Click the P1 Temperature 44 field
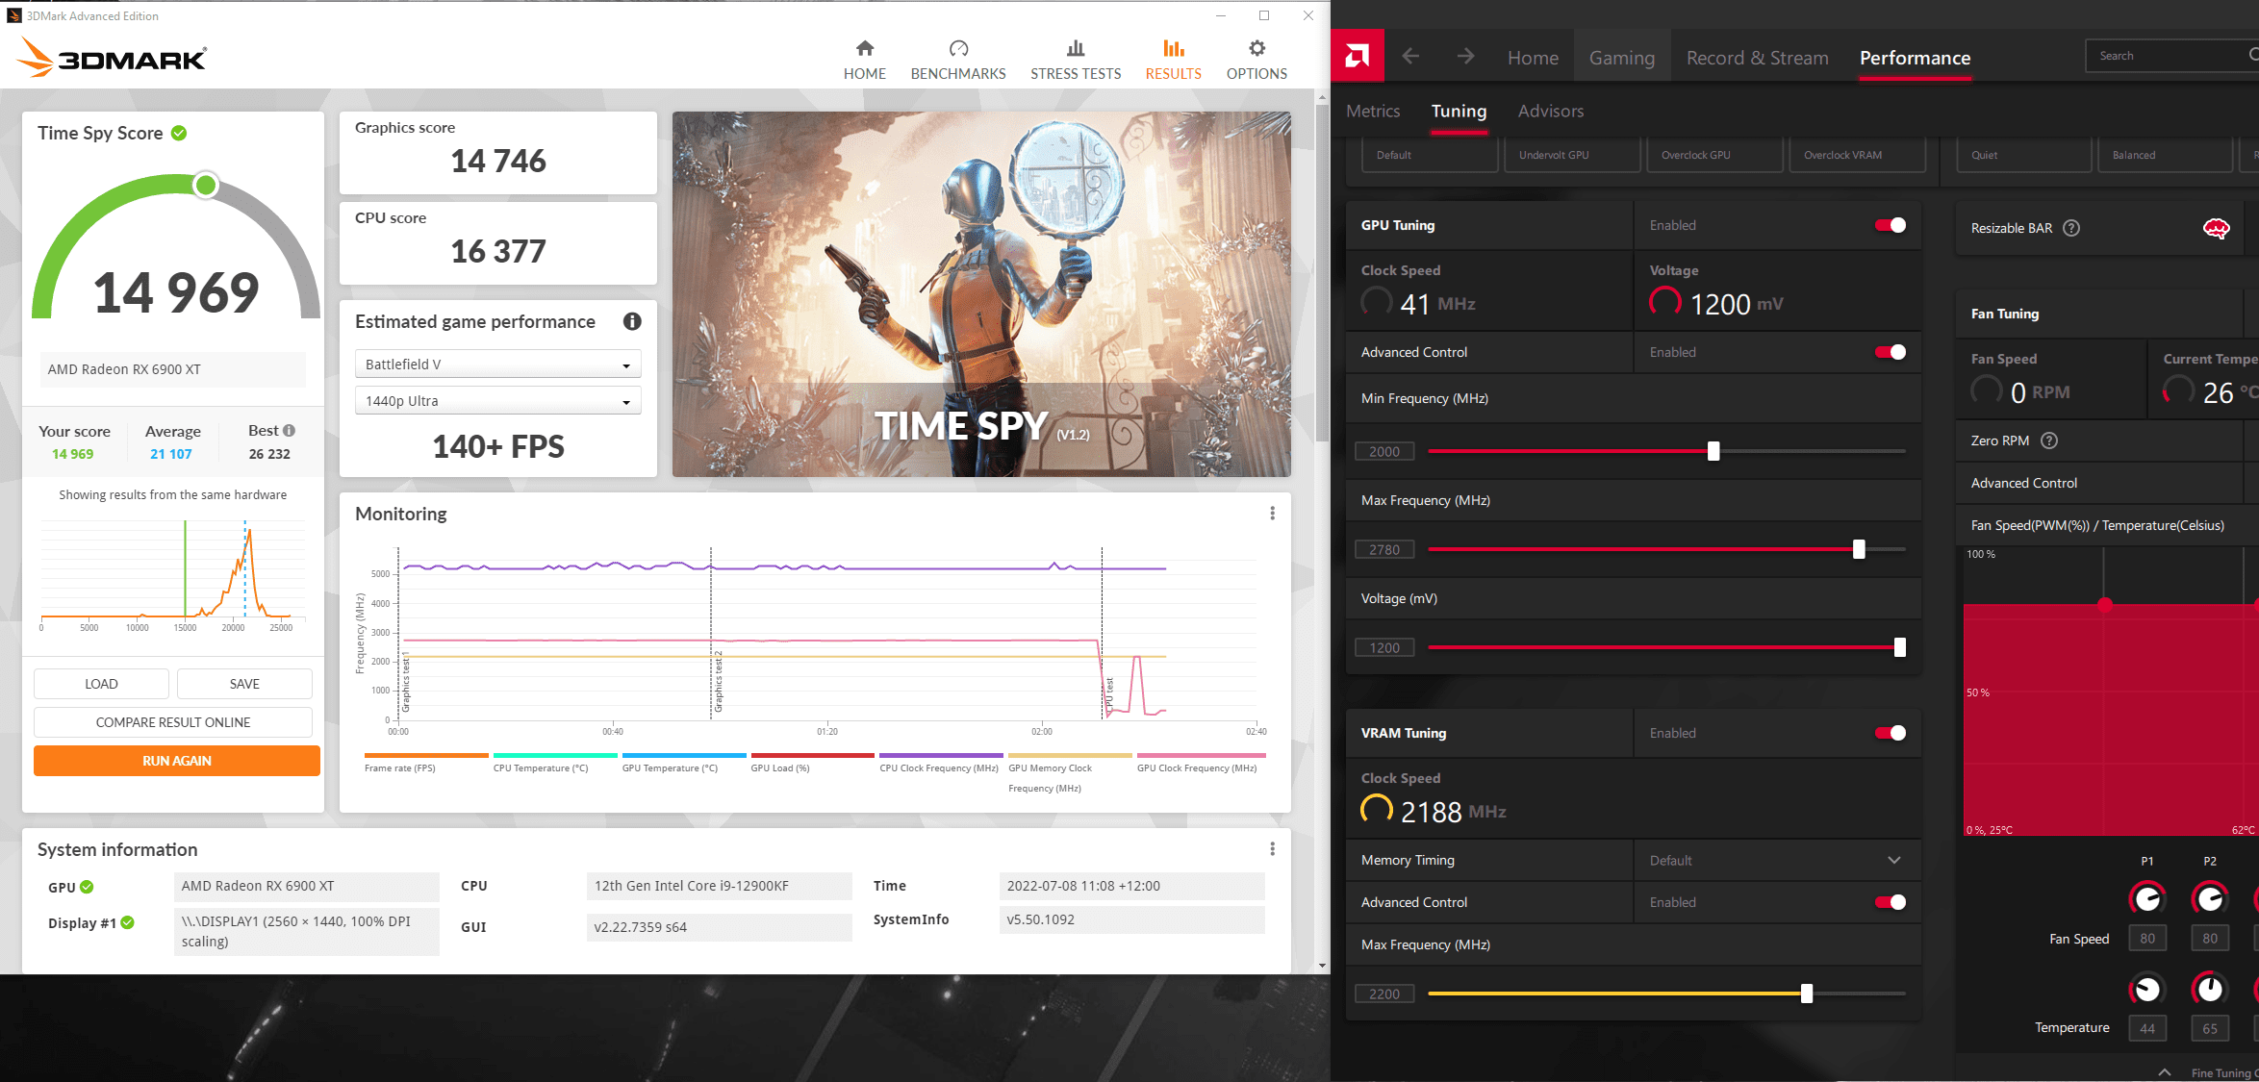The width and height of the screenshot is (2259, 1082). [x=2147, y=1028]
